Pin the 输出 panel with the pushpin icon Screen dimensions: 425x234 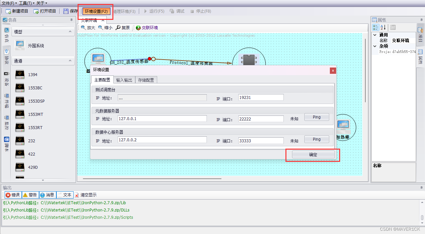point(421,187)
